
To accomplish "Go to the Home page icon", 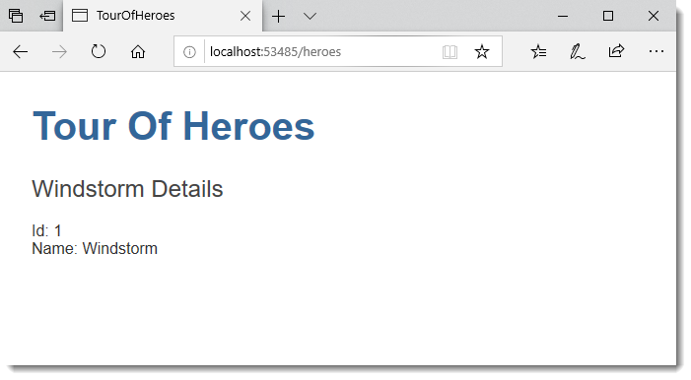I will (x=138, y=51).
